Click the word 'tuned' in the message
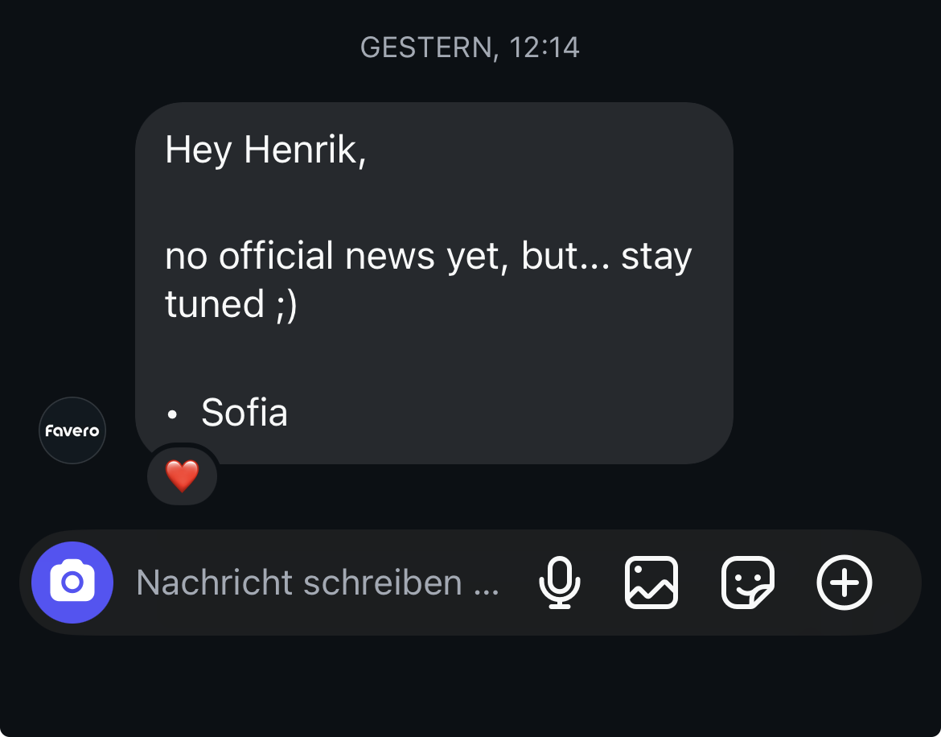Image resolution: width=941 pixels, height=737 pixels. (x=215, y=303)
